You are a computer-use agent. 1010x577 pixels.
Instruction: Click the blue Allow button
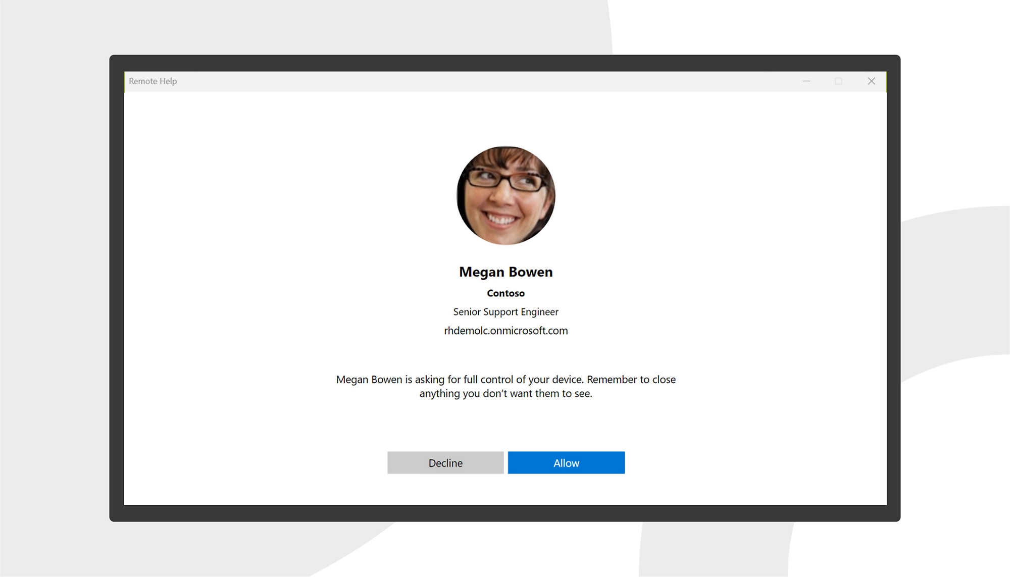tap(566, 462)
